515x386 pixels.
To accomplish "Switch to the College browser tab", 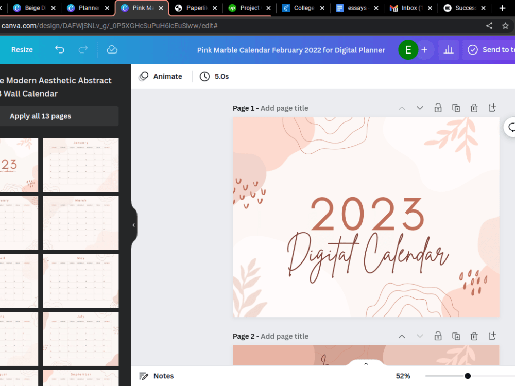I will pos(304,8).
